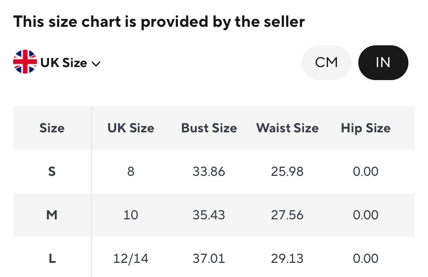
Task: Click UK size 12/14 cell
Action: [131, 259]
